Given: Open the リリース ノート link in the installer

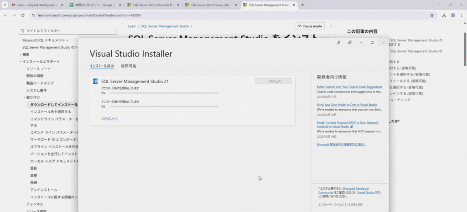Looking at the screenshot, I should (x=109, y=118).
